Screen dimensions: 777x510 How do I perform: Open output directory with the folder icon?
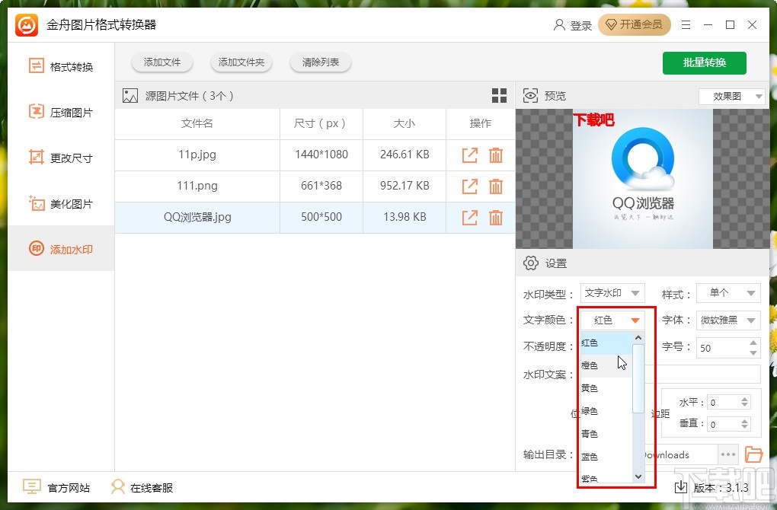pyautogui.click(x=753, y=454)
